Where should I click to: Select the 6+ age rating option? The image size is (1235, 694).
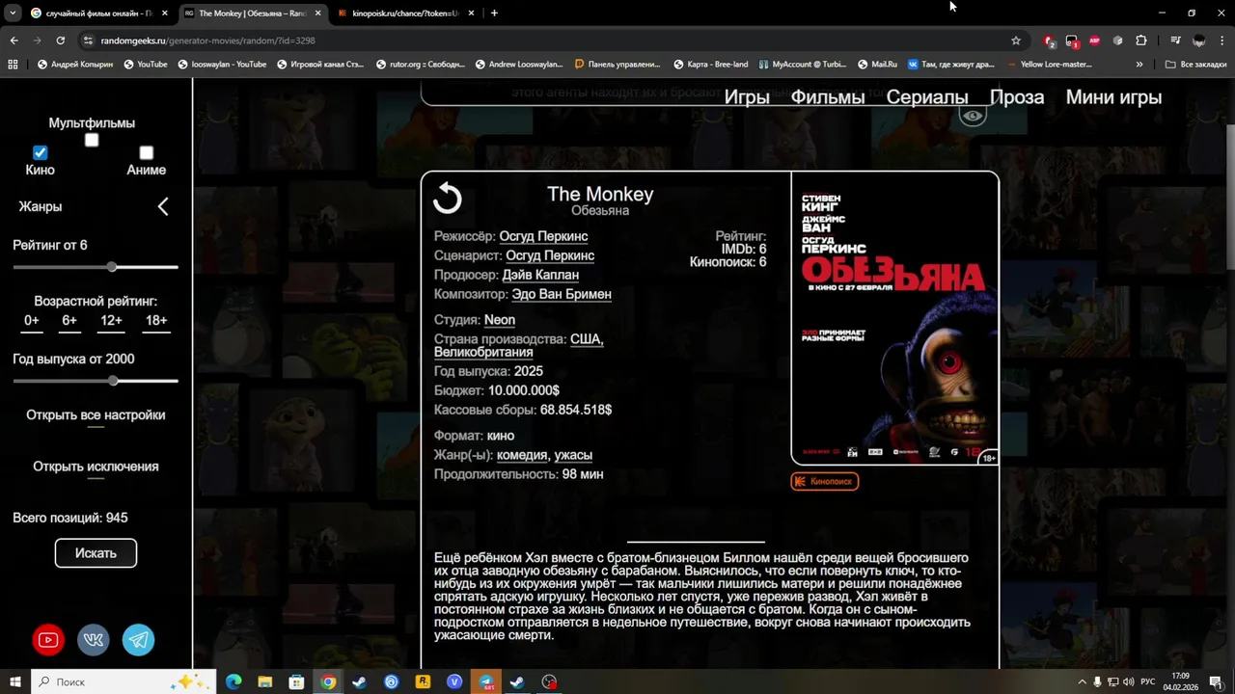[x=69, y=321]
